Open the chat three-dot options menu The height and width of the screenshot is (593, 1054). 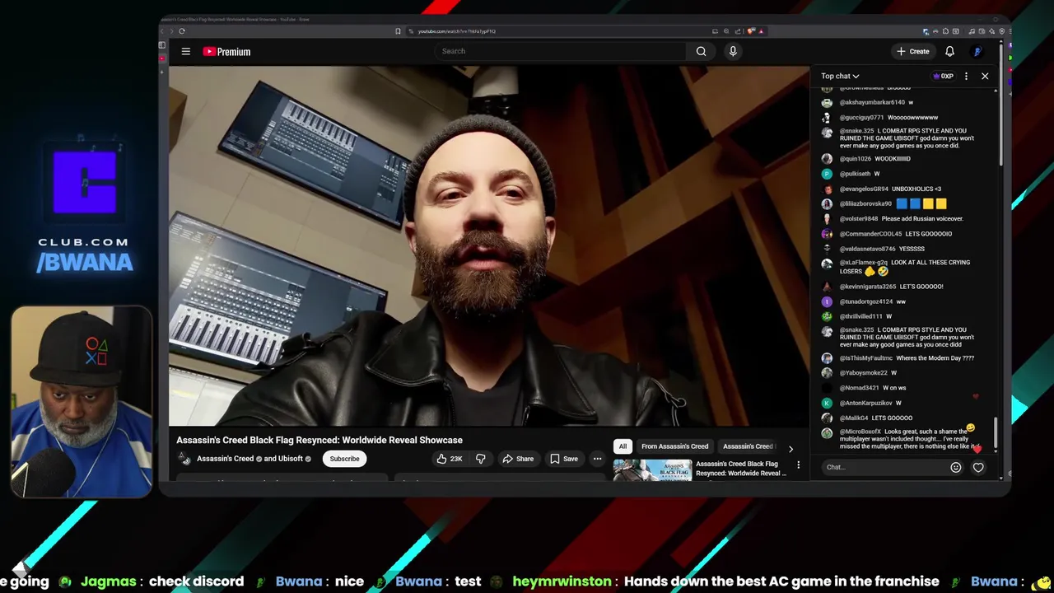pos(966,76)
